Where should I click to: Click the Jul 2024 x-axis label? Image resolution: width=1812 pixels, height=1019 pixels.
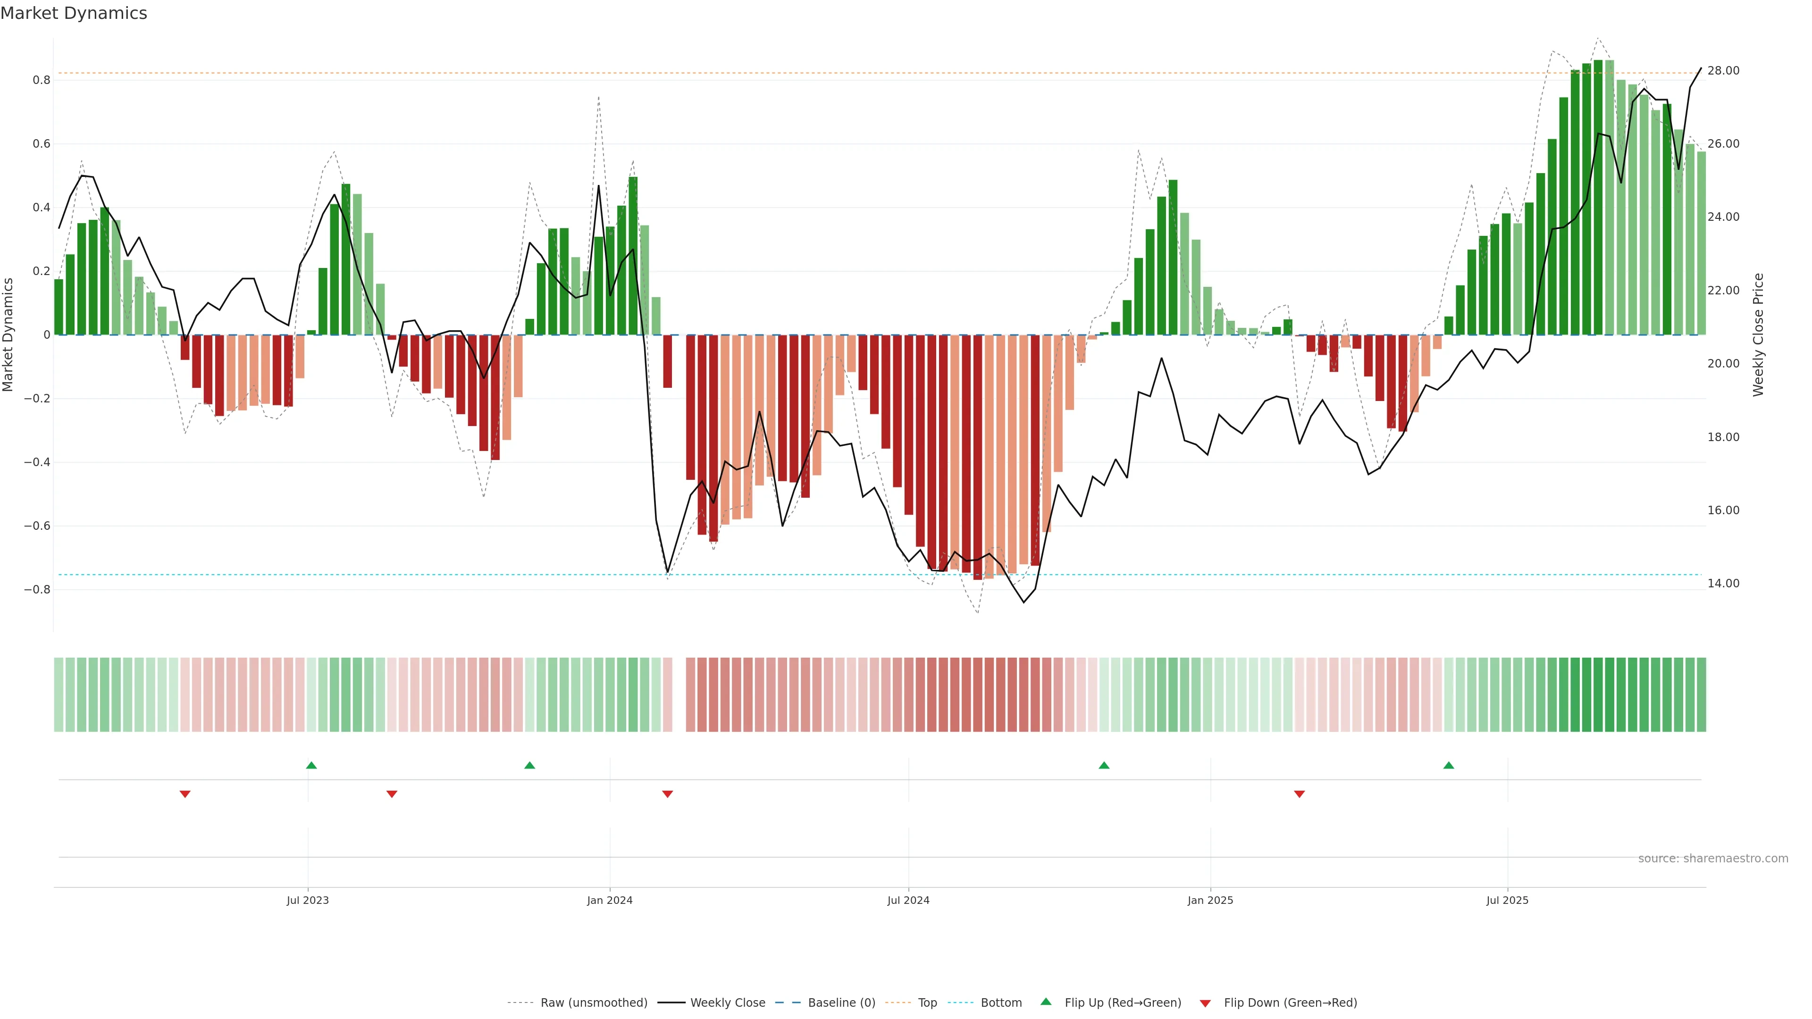pyautogui.click(x=908, y=900)
